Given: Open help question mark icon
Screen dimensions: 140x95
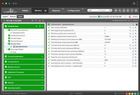Looking at the screenshot, I should pyautogui.click(x=132, y=11).
